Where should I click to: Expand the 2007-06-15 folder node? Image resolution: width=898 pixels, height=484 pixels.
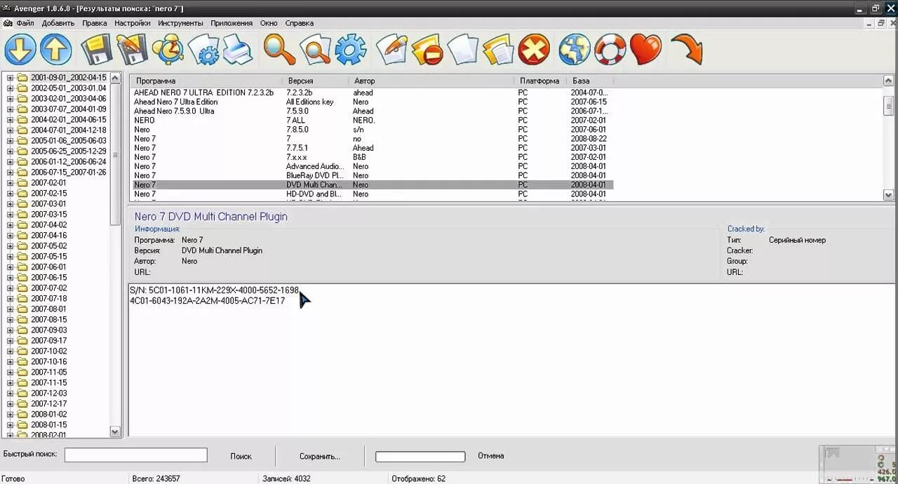(x=10, y=278)
